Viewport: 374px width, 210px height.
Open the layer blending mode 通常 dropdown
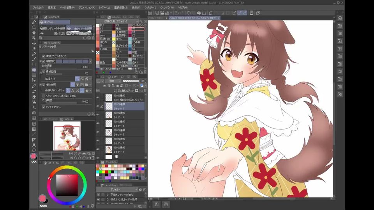112,81
